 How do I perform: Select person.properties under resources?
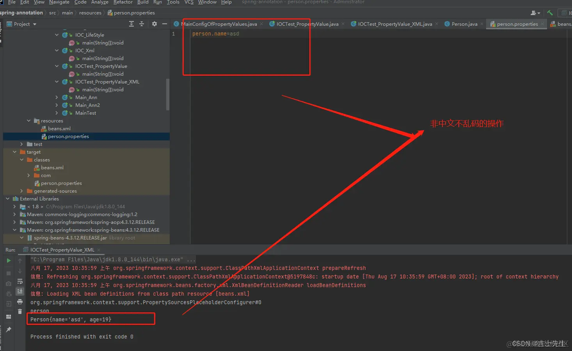[68, 136]
